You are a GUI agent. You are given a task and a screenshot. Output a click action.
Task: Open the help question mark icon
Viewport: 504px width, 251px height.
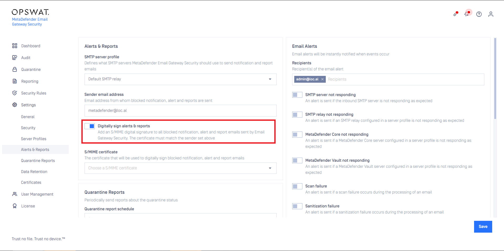479,14
